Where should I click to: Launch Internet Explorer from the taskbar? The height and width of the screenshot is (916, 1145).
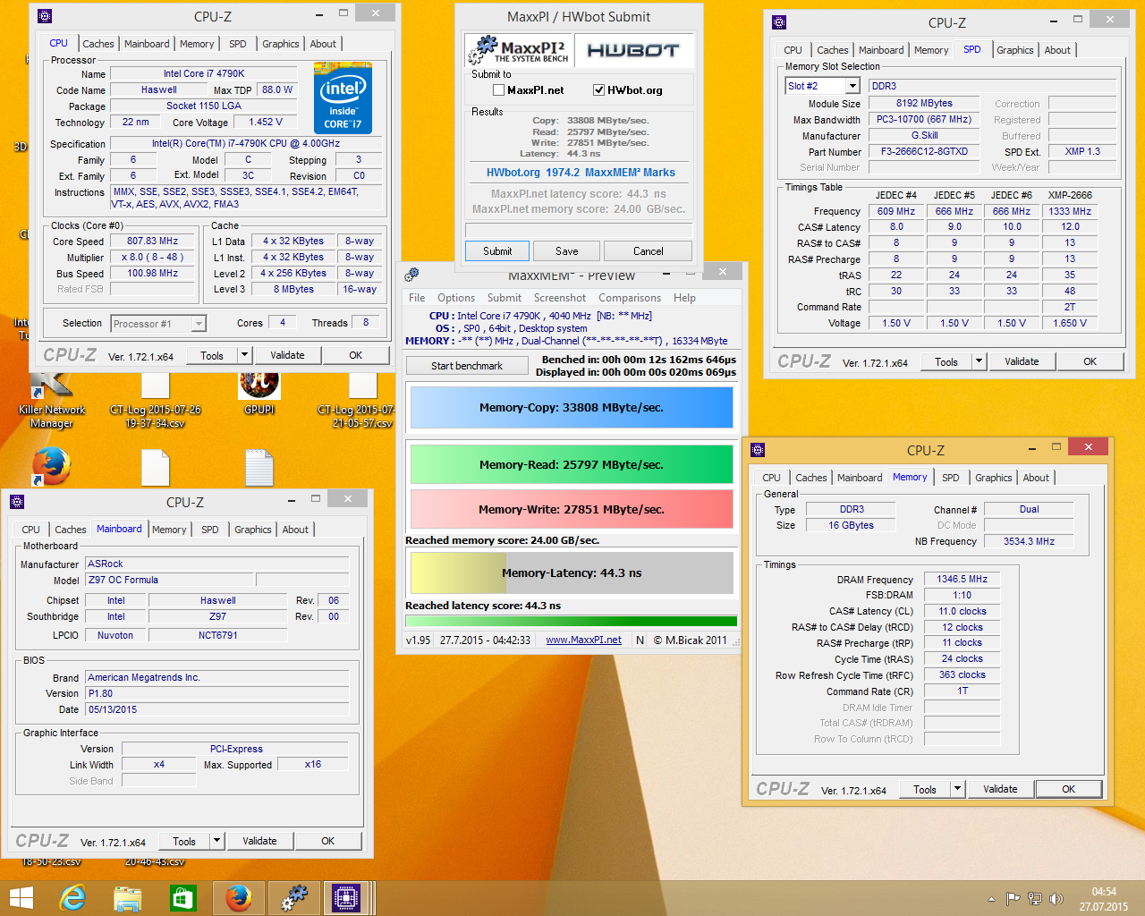click(x=72, y=897)
